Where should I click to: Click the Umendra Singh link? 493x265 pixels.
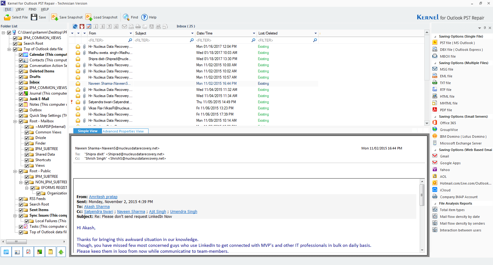tap(184, 212)
